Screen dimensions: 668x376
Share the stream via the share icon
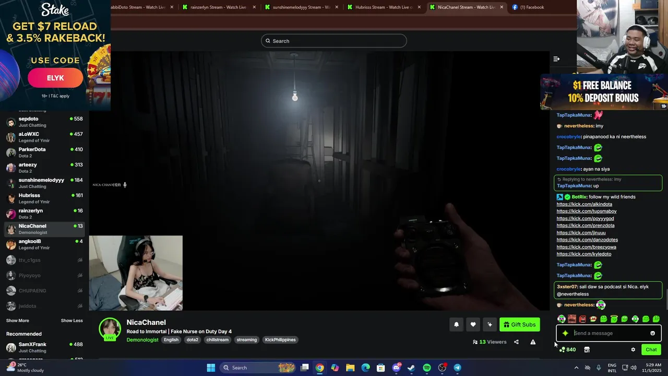516,342
